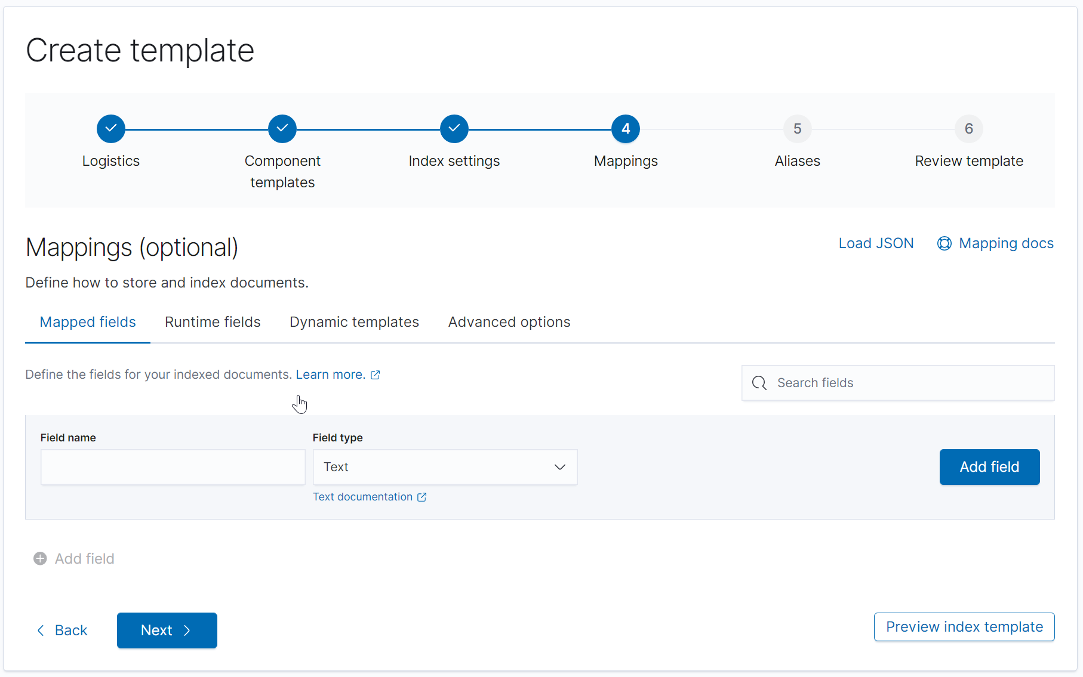The image size is (1083, 677).
Task: Click the Logistics step checkmark circle
Action: [111, 129]
